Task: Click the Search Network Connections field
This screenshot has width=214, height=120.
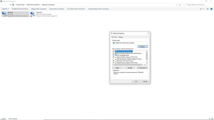Action: point(198,5)
